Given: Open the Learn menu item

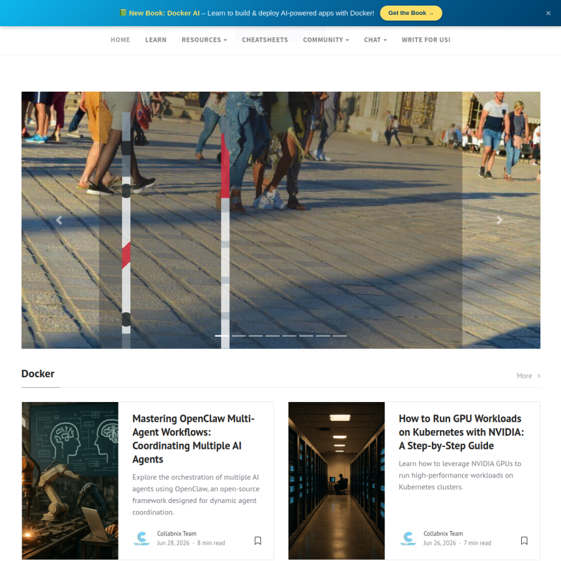Looking at the screenshot, I should tap(156, 40).
